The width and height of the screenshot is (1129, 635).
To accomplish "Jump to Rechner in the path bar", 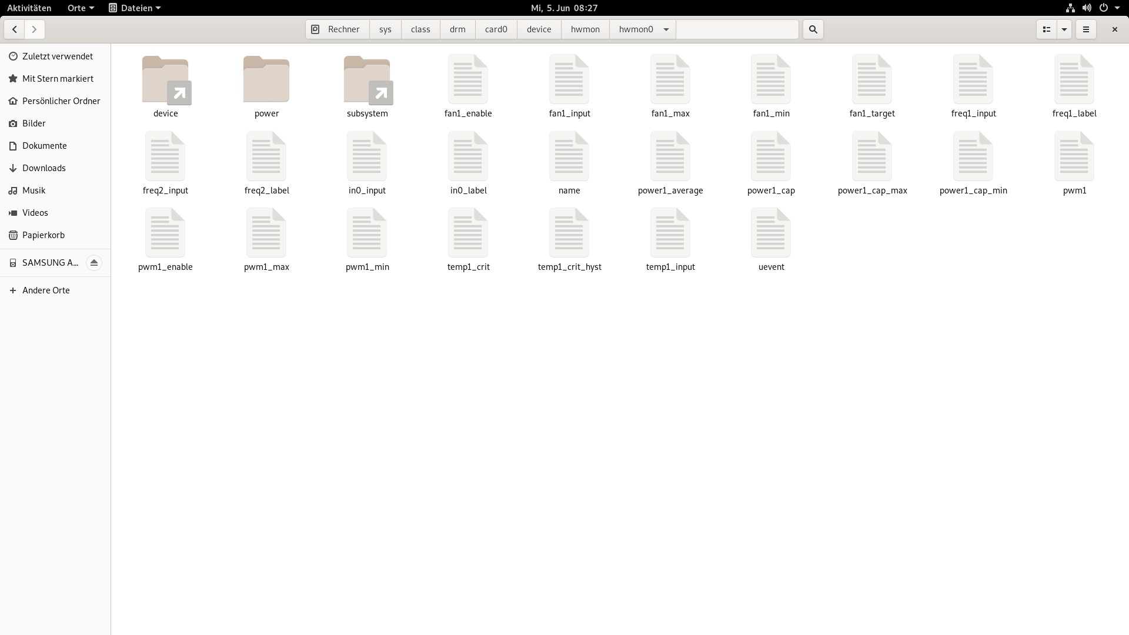I will click(x=337, y=29).
